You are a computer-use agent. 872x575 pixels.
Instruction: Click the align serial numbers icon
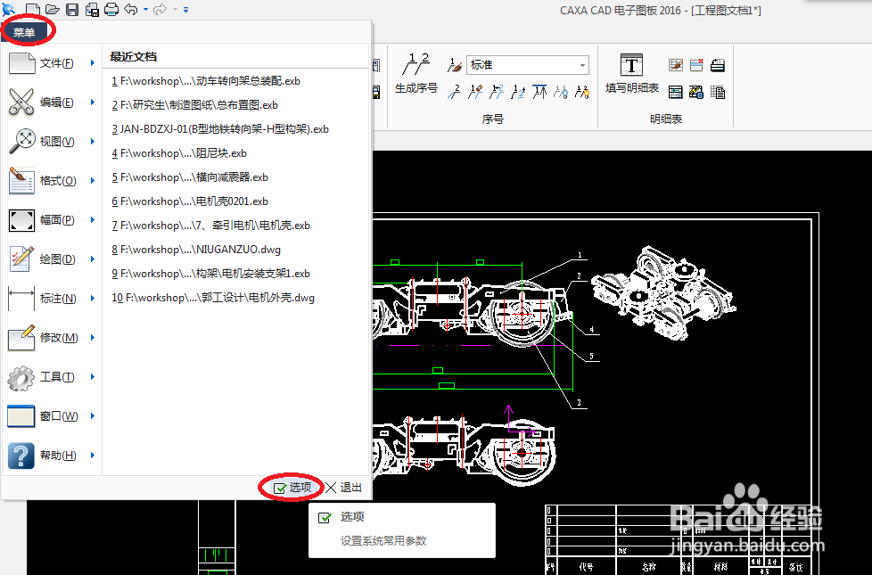(539, 92)
